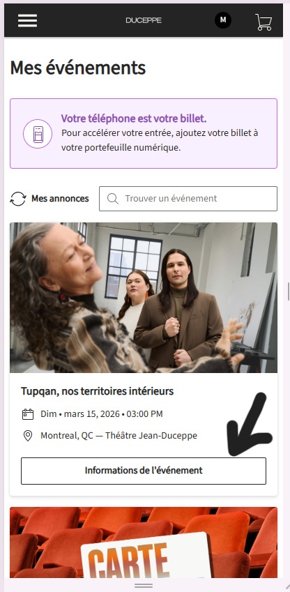Open the CARTE red seats thumbnail

[x=144, y=542]
